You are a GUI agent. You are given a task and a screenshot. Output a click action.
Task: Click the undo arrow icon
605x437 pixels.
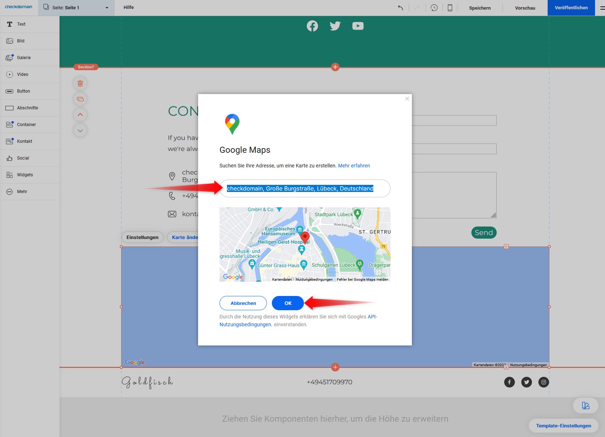click(400, 8)
